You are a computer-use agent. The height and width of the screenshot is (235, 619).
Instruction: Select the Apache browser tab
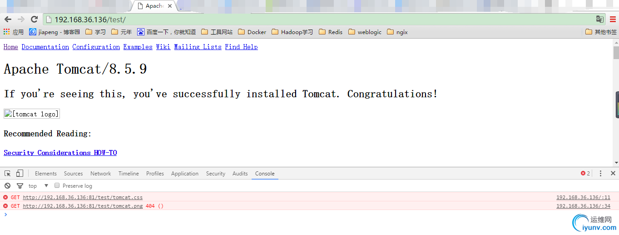pos(153,6)
